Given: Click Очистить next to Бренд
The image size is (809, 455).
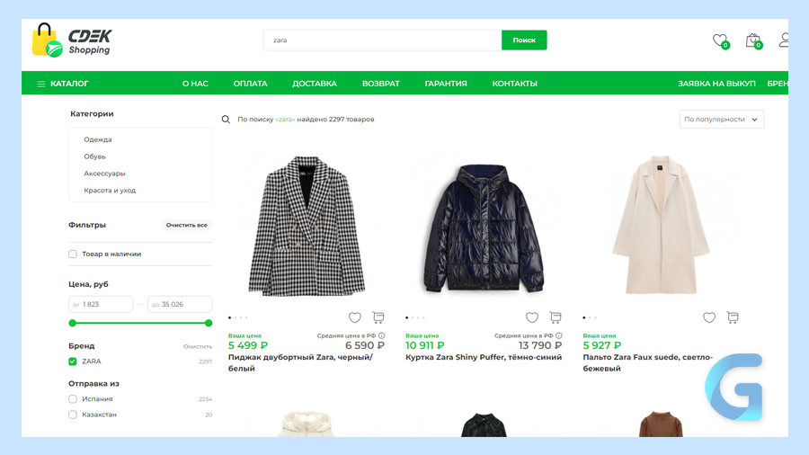Looking at the screenshot, I should point(198,347).
